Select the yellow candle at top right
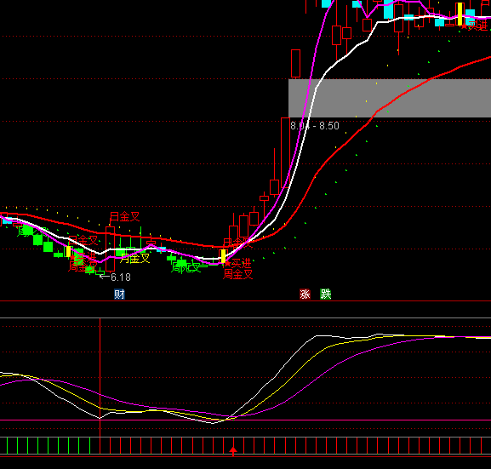This screenshot has width=491, height=469. pyautogui.click(x=460, y=14)
